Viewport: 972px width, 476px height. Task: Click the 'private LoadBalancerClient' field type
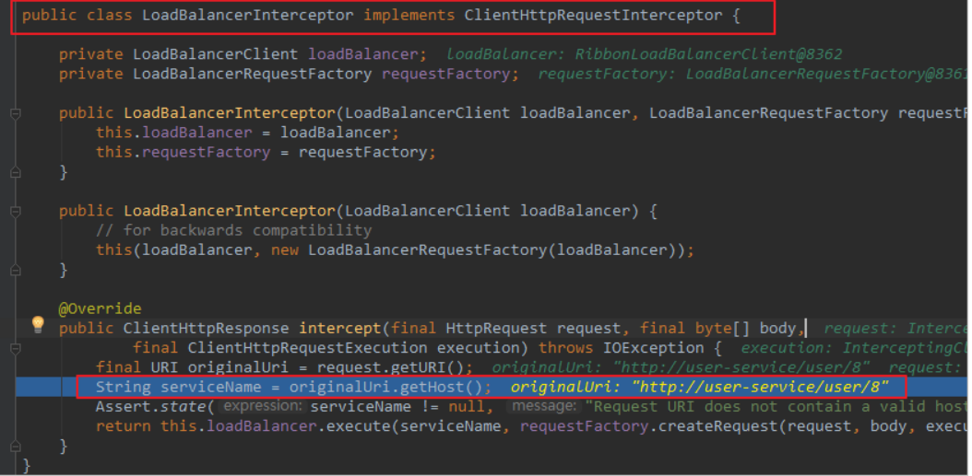(179, 54)
